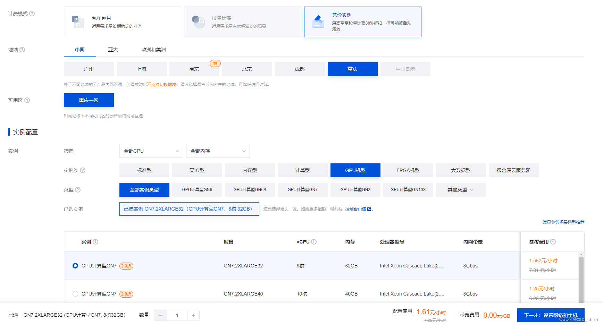Screen dimensions: 603x325
Task: Increase quantity with plus button
Action: pyautogui.click(x=193, y=315)
